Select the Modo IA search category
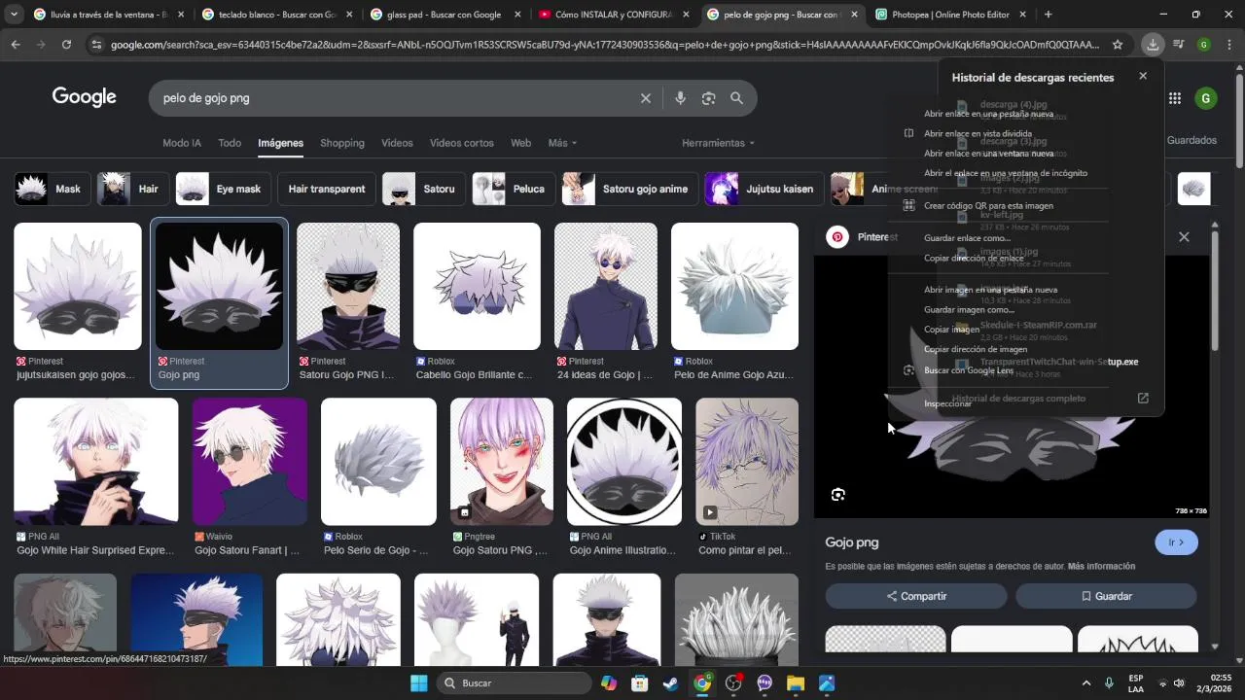1245x700 pixels. pos(182,143)
